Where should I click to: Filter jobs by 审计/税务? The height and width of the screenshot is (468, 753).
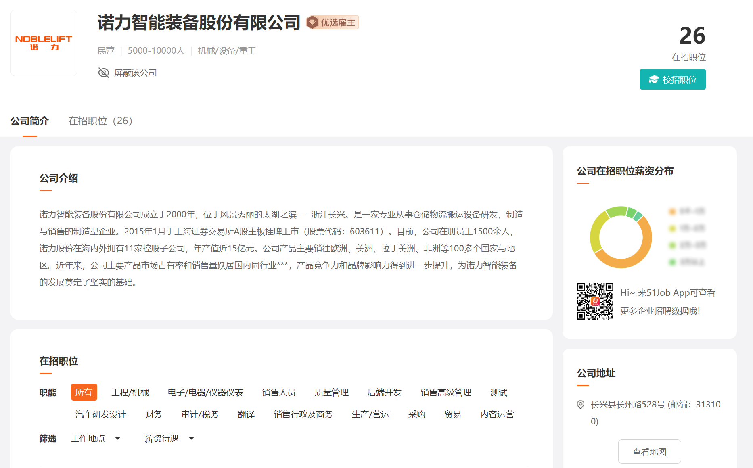200,414
